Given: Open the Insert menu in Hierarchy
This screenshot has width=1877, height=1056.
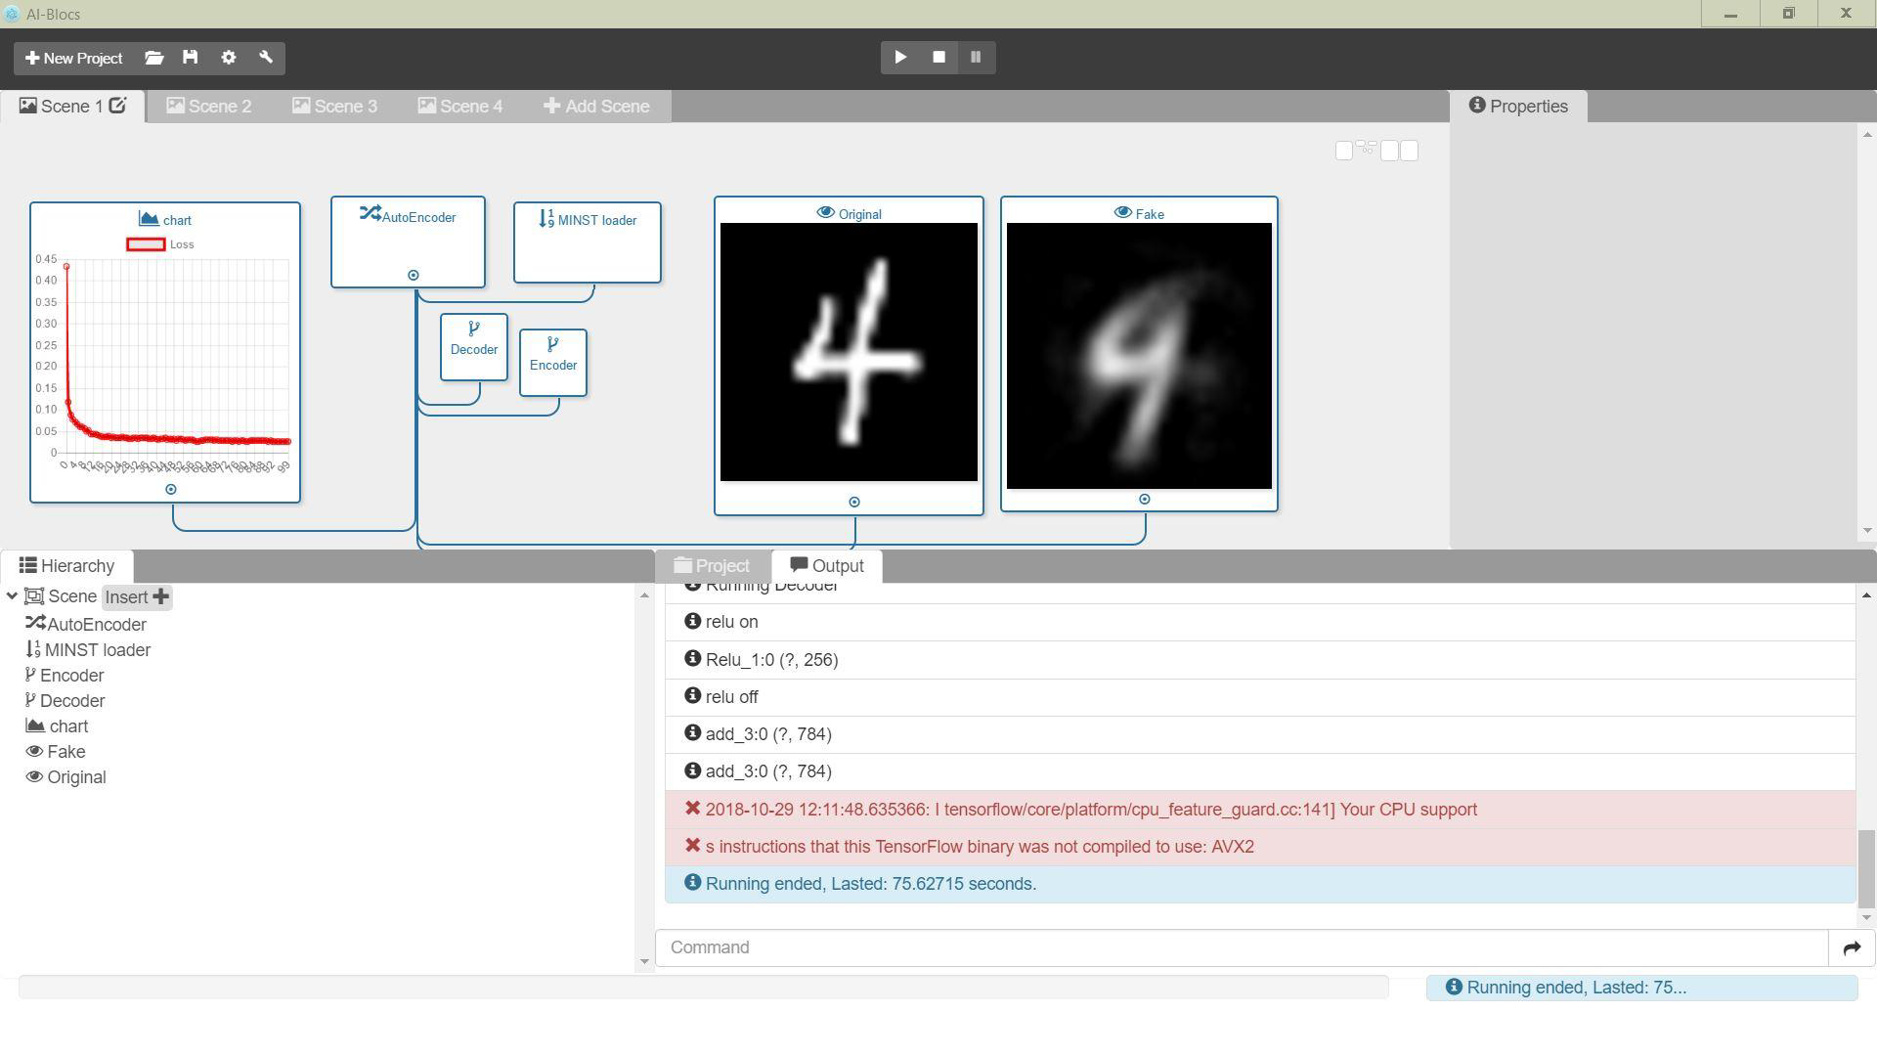Looking at the screenshot, I should pos(137,596).
